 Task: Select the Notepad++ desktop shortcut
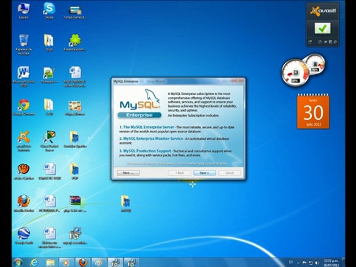pyautogui.click(x=49, y=75)
